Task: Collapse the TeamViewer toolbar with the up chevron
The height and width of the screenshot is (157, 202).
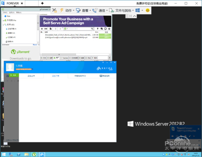Action: pos(134,16)
